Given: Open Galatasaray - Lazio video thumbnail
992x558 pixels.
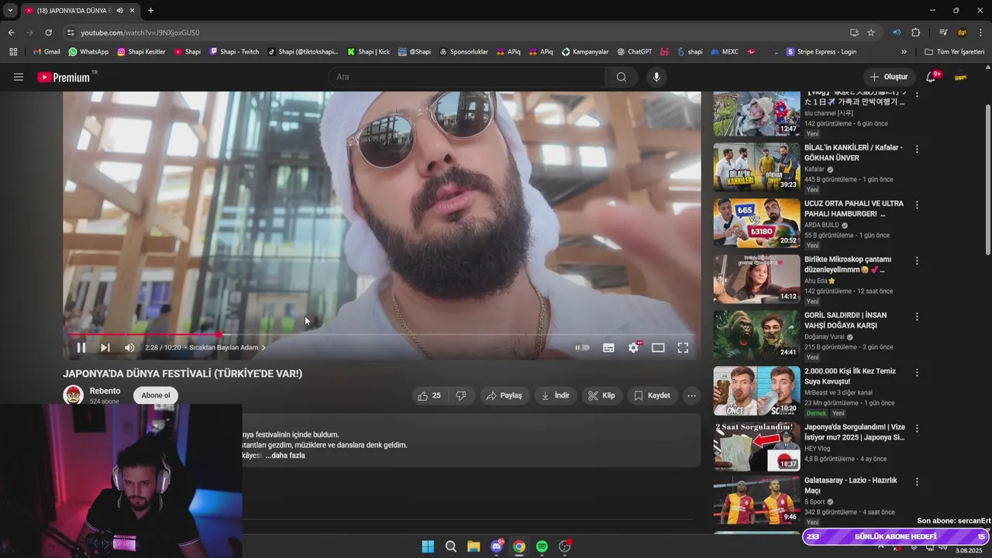Looking at the screenshot, I should click(756, 501).
